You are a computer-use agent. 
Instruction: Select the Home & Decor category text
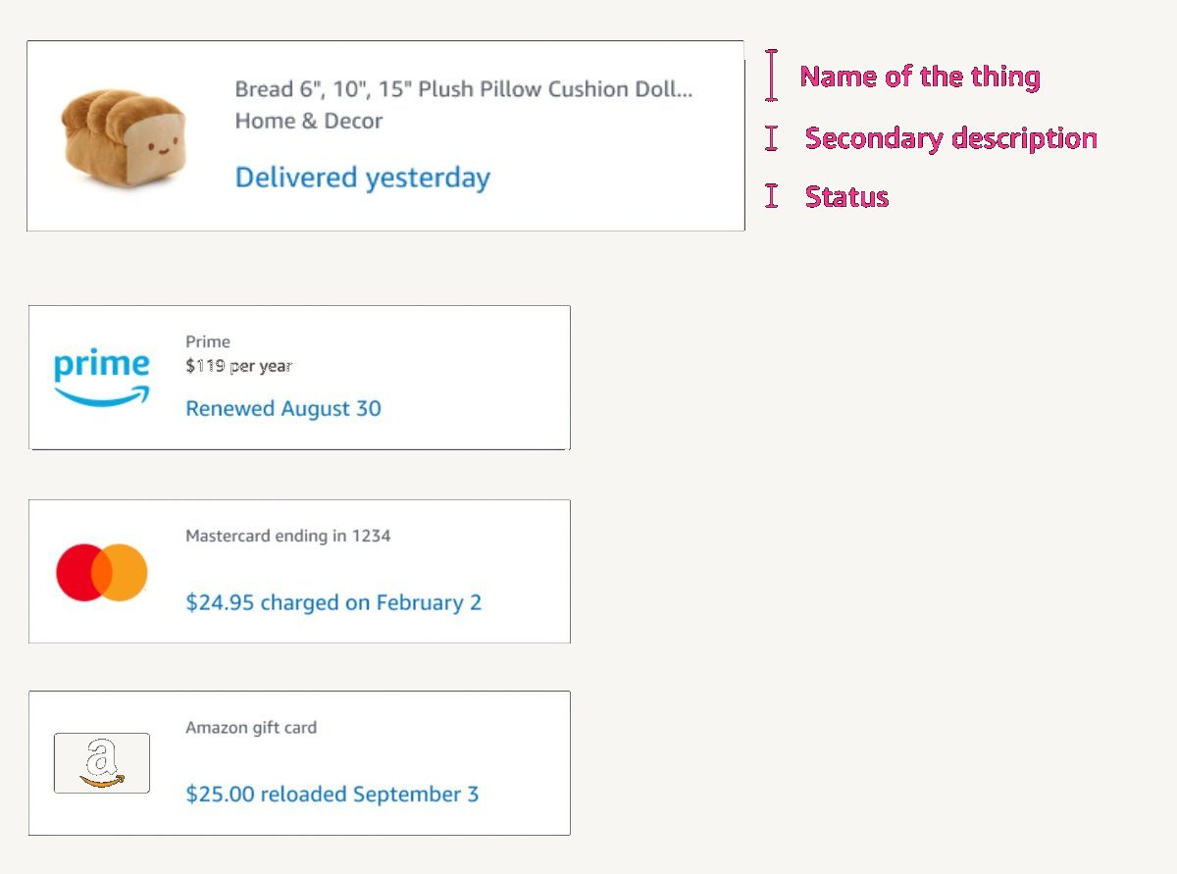tap(308, 122)
